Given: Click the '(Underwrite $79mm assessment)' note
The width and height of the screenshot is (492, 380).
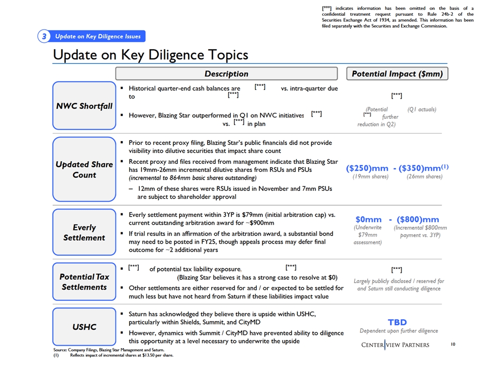Looking at the screenshot, I should tap(368, 235).
